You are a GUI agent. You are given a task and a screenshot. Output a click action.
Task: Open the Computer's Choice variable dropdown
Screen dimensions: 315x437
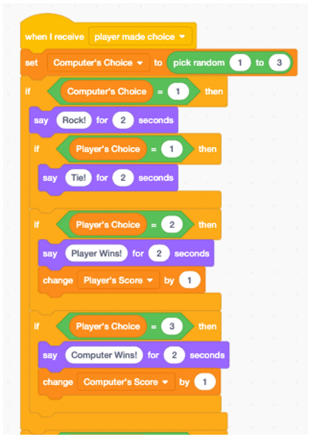(x=98, y=63)
